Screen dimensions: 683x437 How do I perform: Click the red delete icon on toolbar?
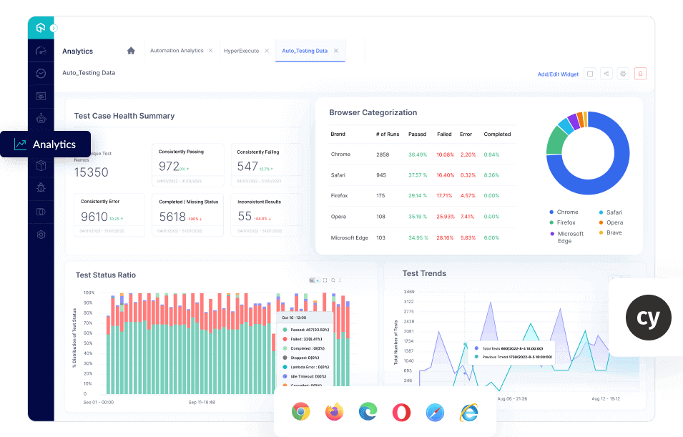pos(640,74)
